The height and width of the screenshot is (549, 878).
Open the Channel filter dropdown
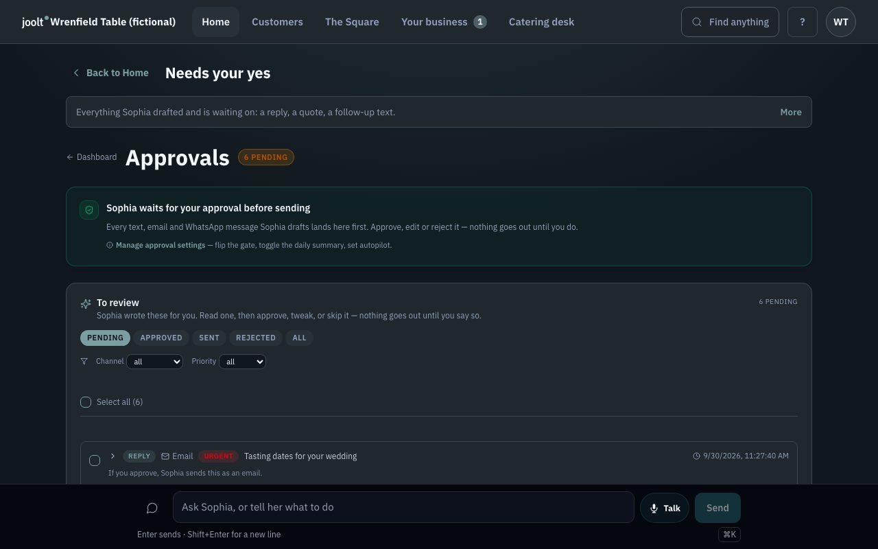click(155, 362)
